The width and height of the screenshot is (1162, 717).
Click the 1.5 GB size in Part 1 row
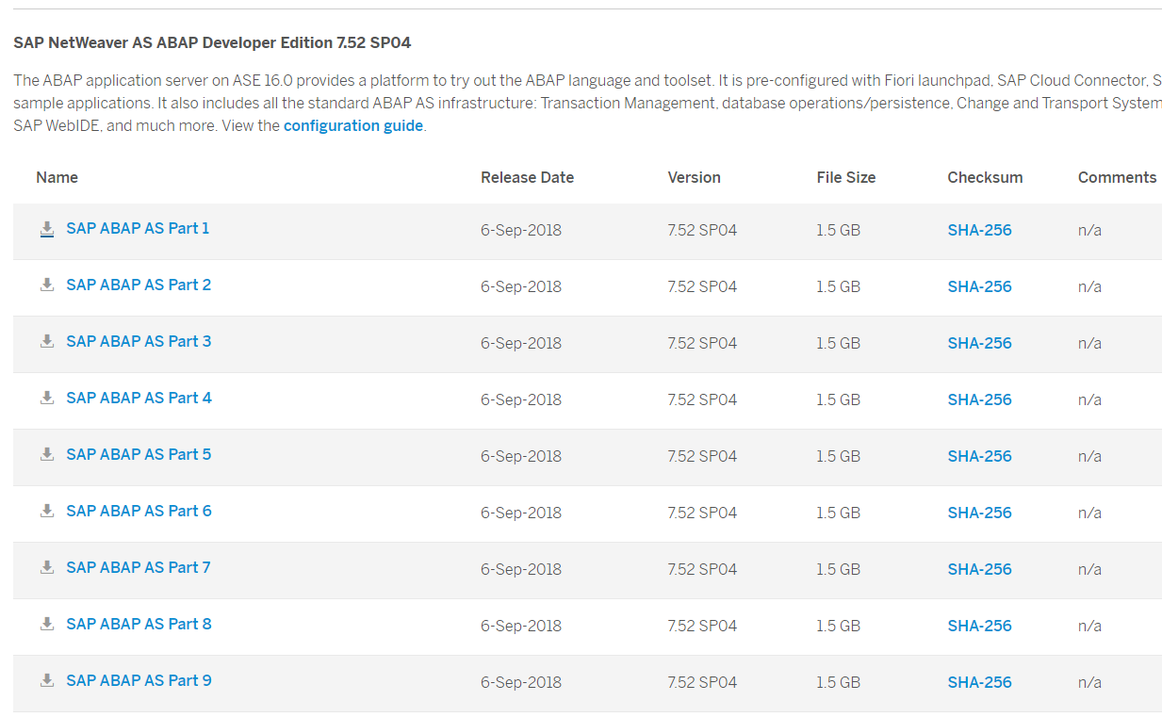coord(838,230)
